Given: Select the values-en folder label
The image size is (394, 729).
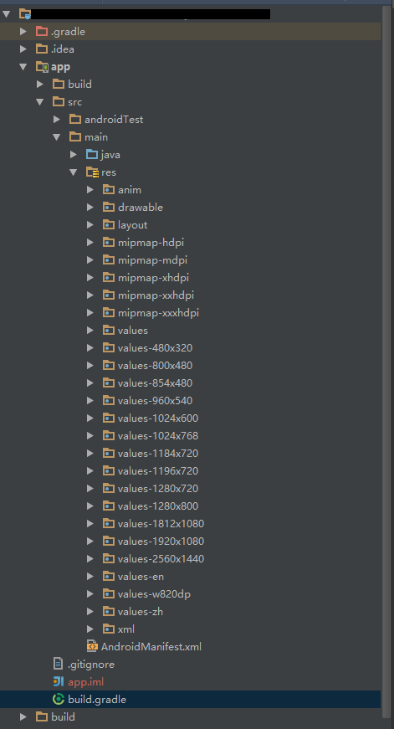Looking at the screenshot, I should click(141, 577).
